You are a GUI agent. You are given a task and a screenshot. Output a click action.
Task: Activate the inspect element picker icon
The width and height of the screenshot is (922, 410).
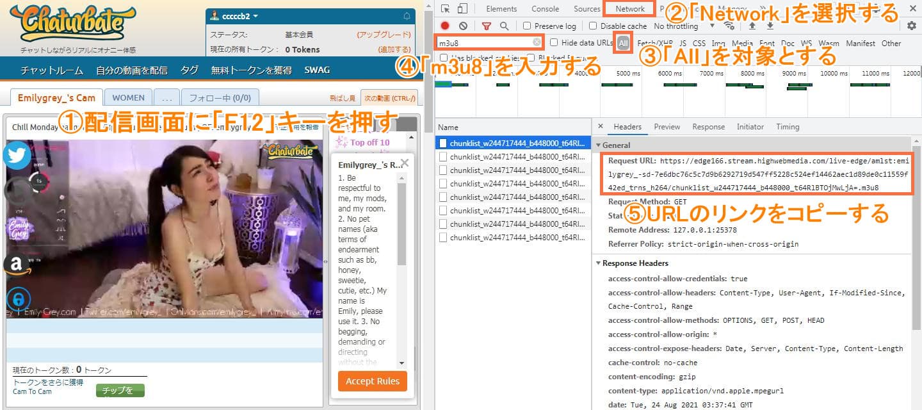click(x=446, y=8)
